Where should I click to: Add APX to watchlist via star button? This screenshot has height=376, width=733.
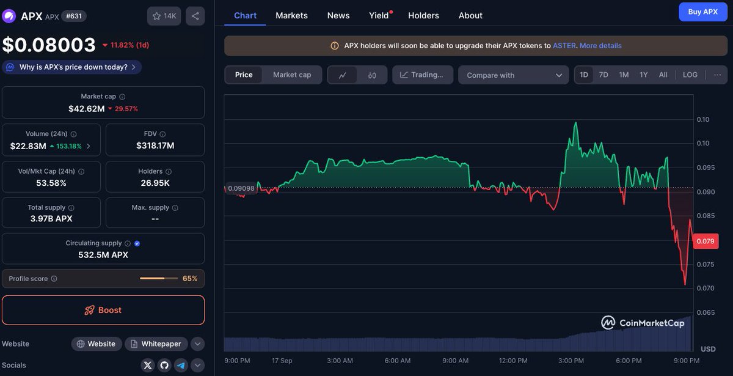click(164, 16)
